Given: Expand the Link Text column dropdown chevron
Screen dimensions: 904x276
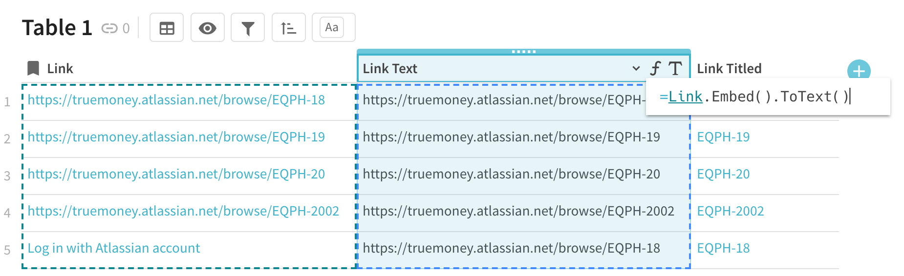Looking at the screenshot, I should click(636, 68).
